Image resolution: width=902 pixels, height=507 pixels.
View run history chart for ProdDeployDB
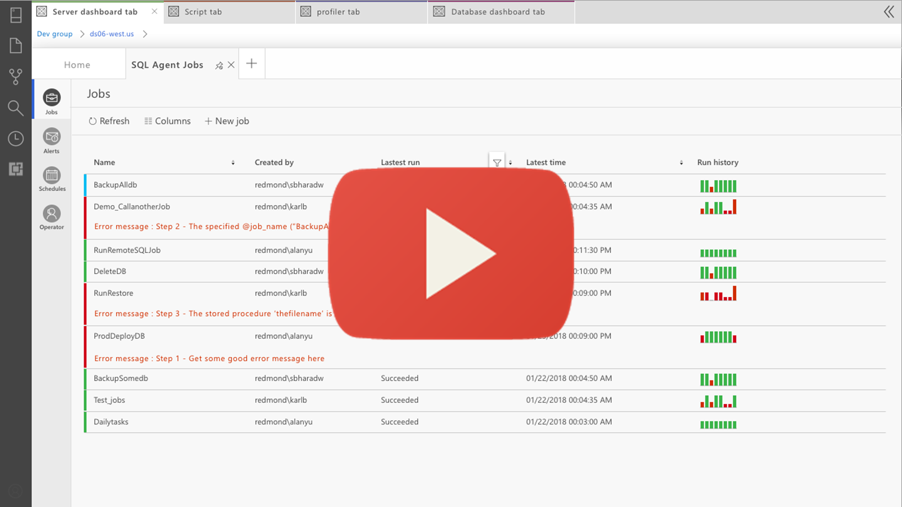coord(718,337)
